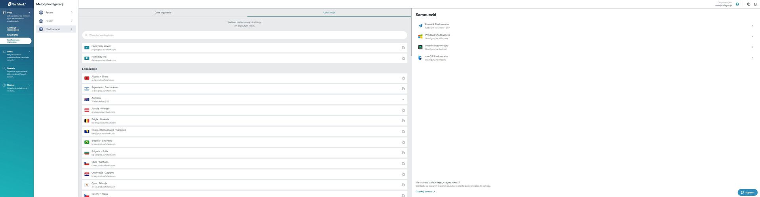Screen dimensions: 760x197
Task: Click the Shadowsocks paper plane icon in methods
Action: point(41,29)
